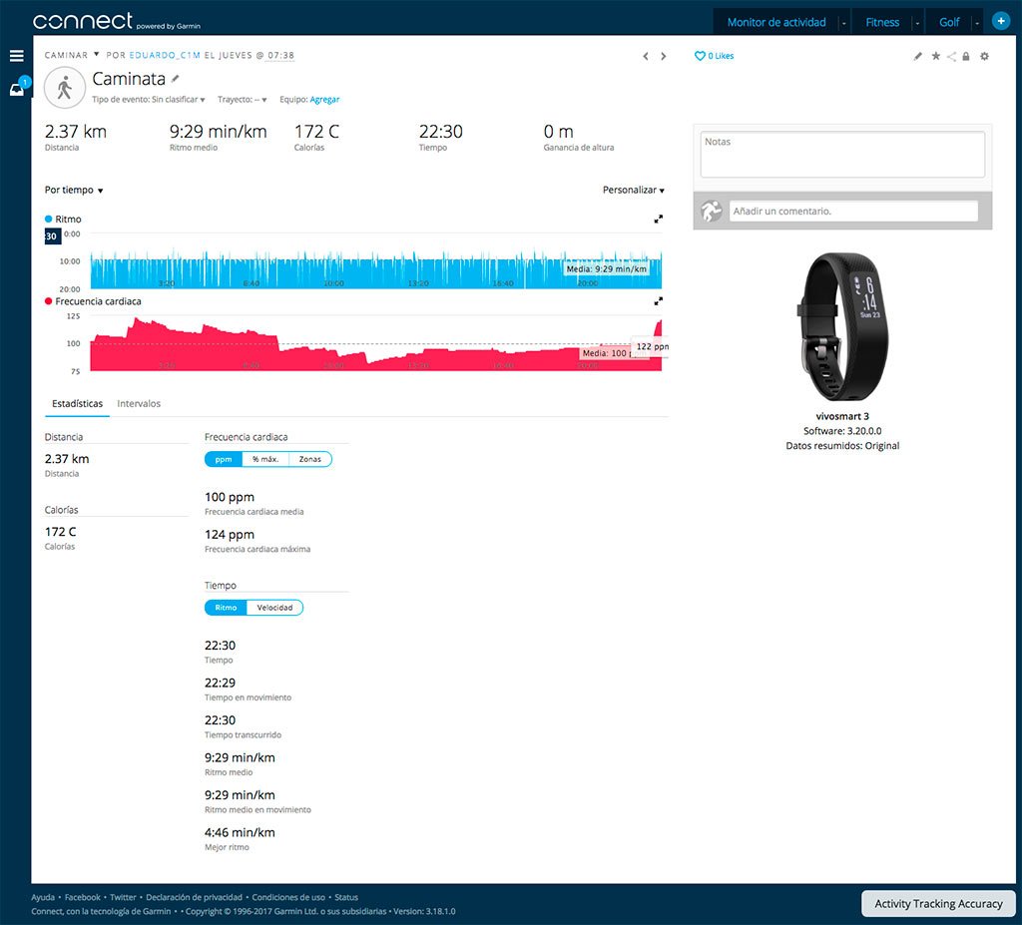The image size is (1022, 925).
Task: Click the walking activity type icon
Action: (65, 88)
